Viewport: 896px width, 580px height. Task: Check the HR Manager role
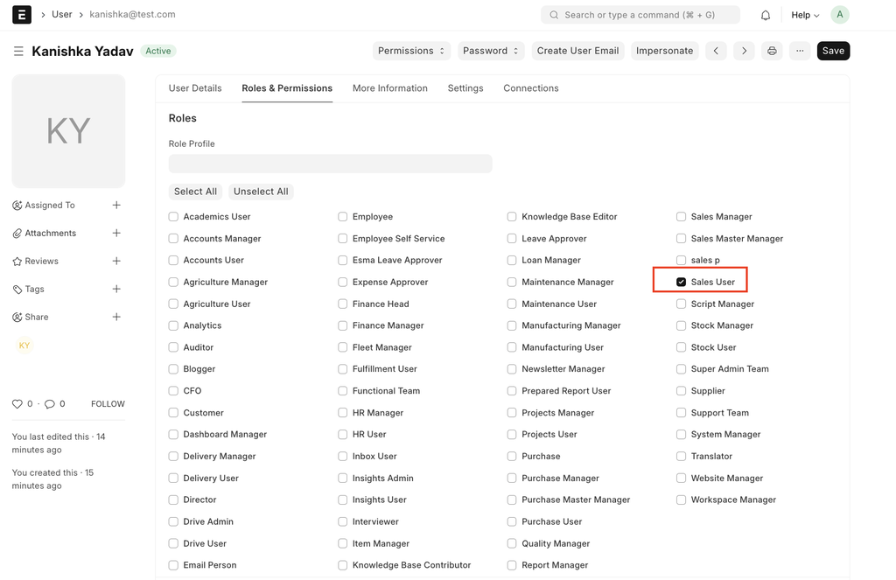pyautogui.click(x=343, y=413)
